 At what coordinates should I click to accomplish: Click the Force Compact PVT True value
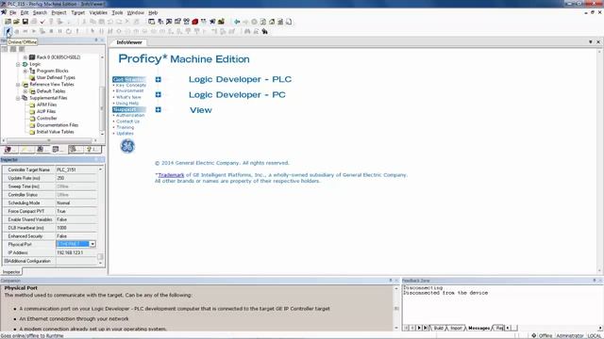click(76, 211)
